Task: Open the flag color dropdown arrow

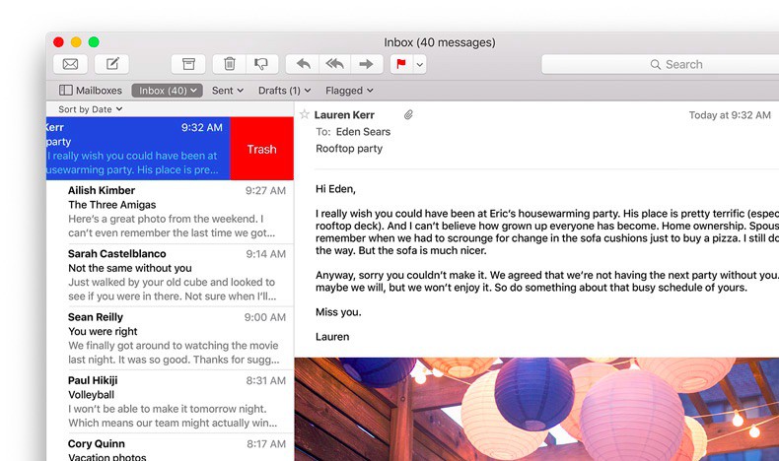Action: pyautogui.click(x=420, y=64)
